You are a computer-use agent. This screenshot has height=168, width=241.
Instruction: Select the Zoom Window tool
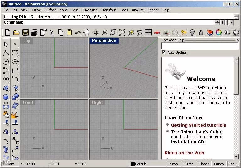(113, 33)
